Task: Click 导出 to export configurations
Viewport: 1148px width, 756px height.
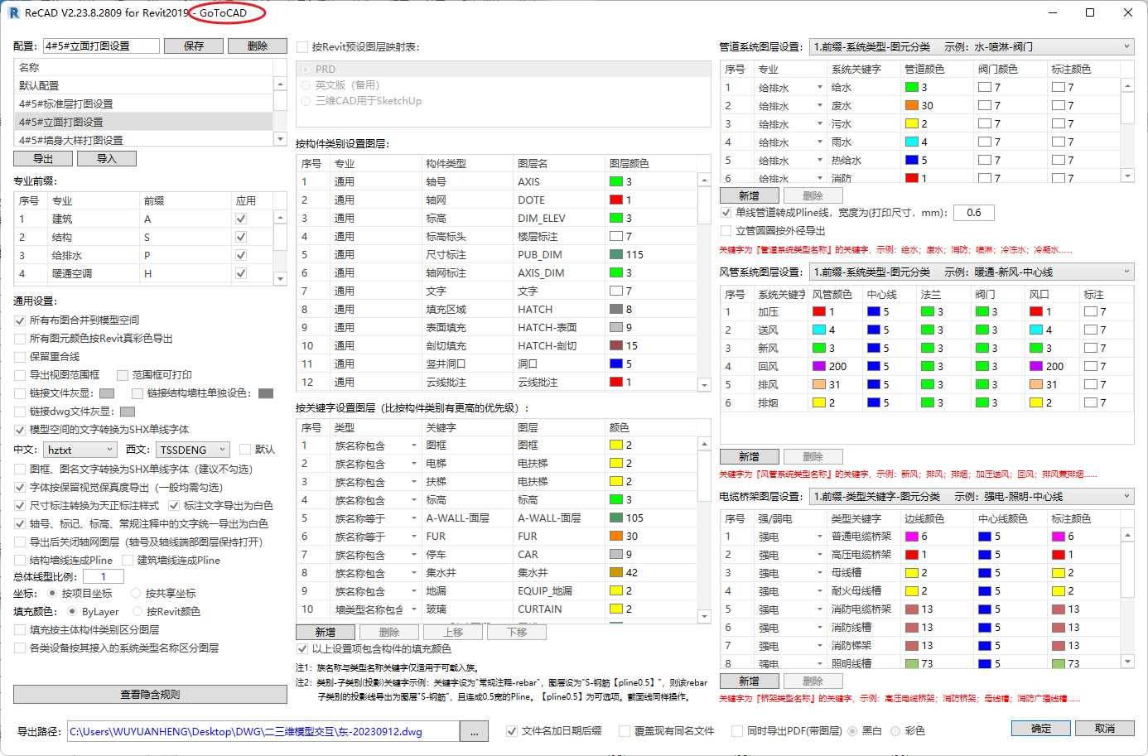Action: [42, 157]
